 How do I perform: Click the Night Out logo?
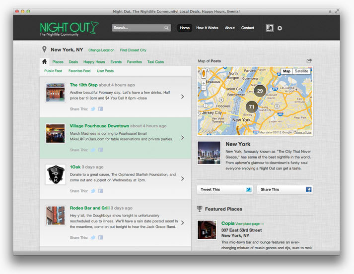click(69, 29)
